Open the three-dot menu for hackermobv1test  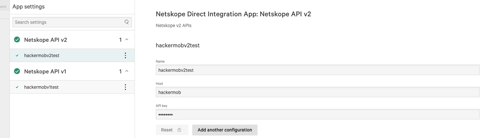125,87
